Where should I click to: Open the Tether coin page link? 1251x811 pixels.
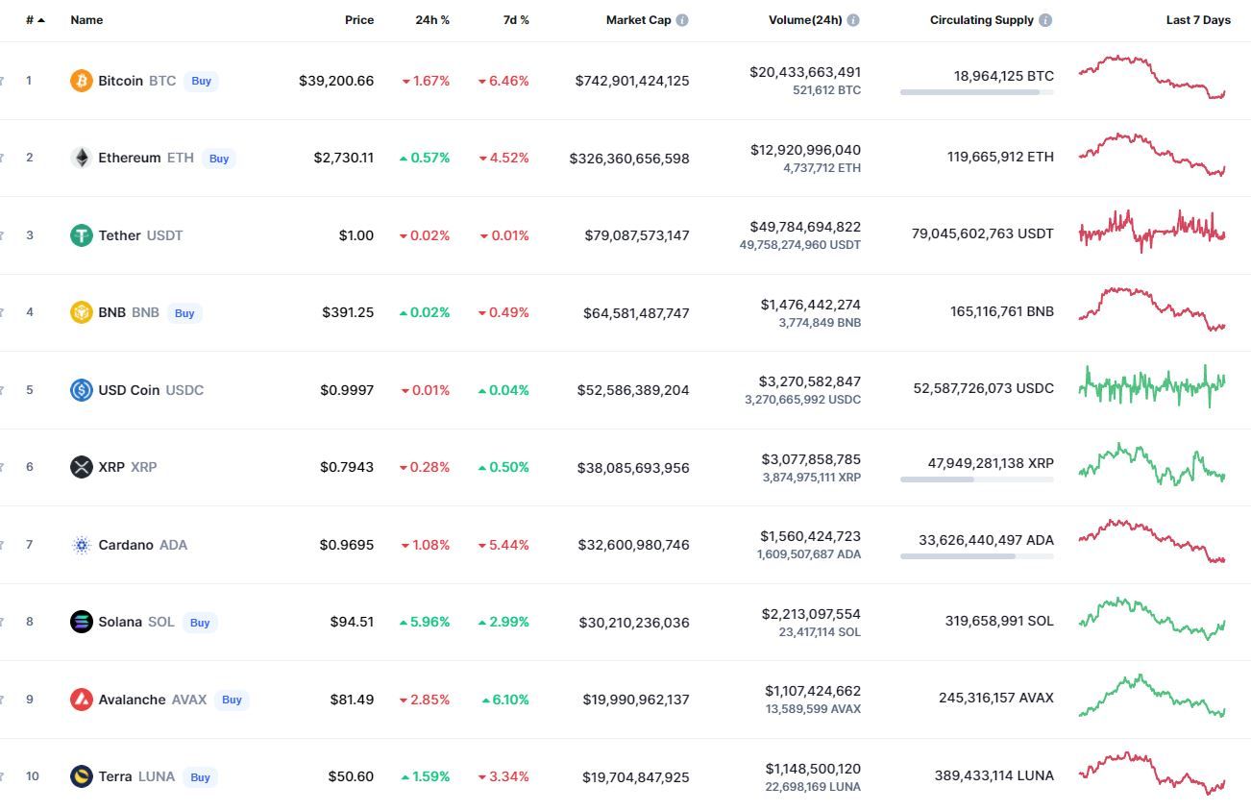pos(119,235)
